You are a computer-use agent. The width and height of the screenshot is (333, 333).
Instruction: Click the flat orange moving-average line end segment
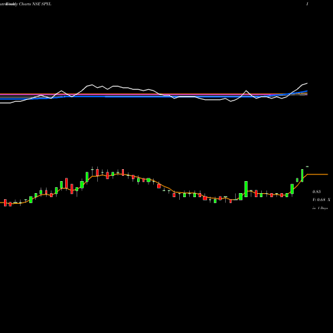click(x=318, y=174)
